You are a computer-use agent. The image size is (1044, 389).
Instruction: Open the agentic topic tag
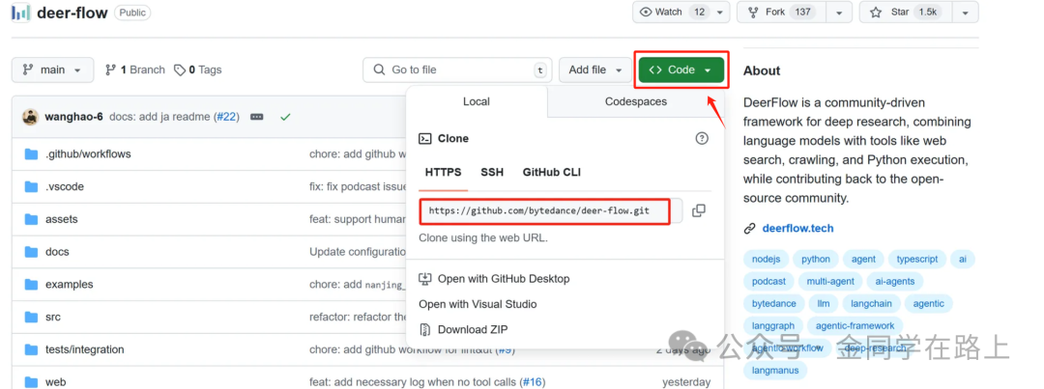pyautogui.click(x=928, y=304)
